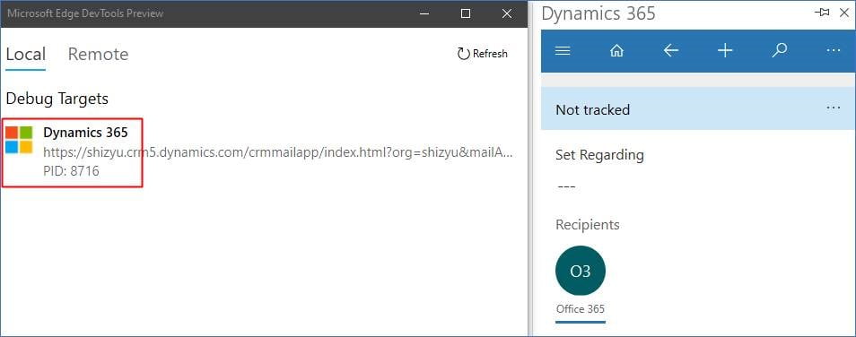Click the PID: 8716 text

(71, 171)
